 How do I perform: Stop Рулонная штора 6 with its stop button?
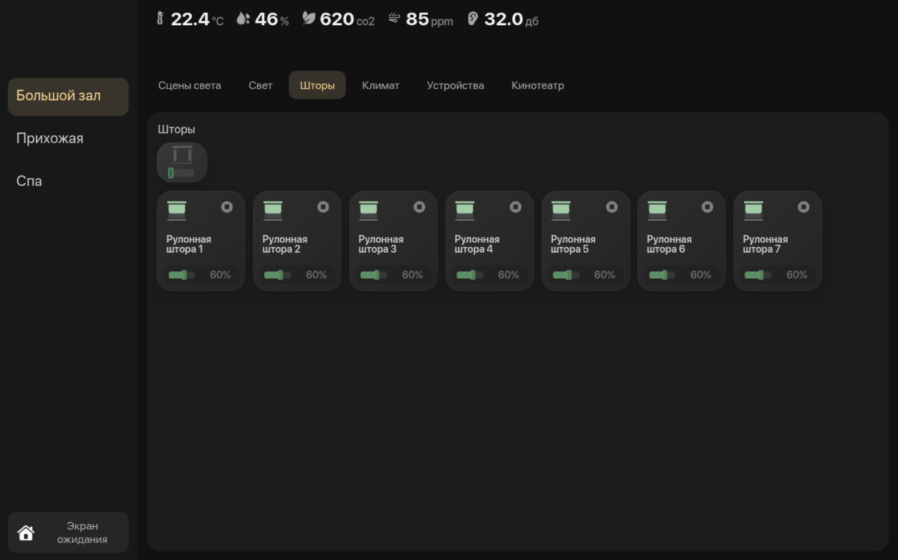tap(708, 207)
